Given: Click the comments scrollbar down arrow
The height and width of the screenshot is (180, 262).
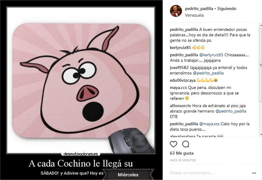Looking at the screenshot, I should (261, 135).
